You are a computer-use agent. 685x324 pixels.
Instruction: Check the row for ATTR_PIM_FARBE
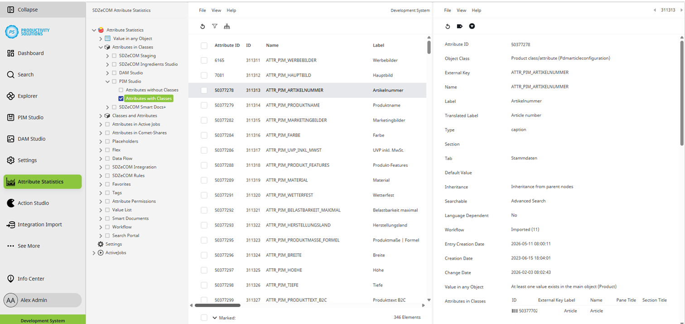coord(204,135)
